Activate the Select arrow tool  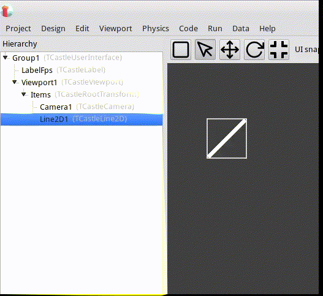point(205,50)
